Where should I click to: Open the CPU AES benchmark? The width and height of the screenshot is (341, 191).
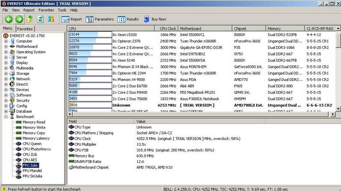tap(30, 160)
